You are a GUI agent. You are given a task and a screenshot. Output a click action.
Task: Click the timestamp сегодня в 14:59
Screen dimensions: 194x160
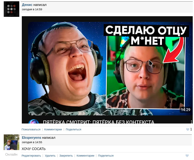[x=32, y=9]
